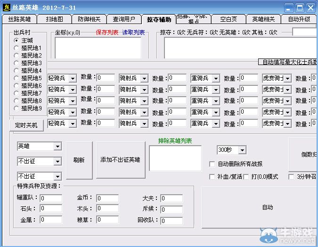
Task: Open the first row 骑射兵 dropdown
Action: [144, 78]
